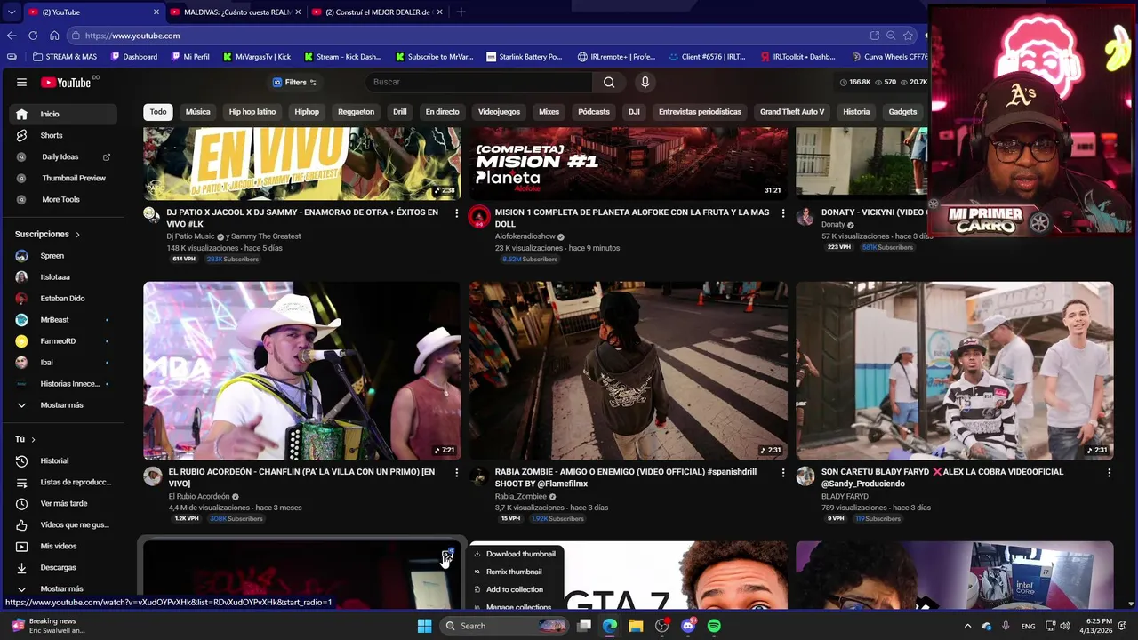Select the Hip hop latino filter chip

pyautogui.click(x=252, y=112)
